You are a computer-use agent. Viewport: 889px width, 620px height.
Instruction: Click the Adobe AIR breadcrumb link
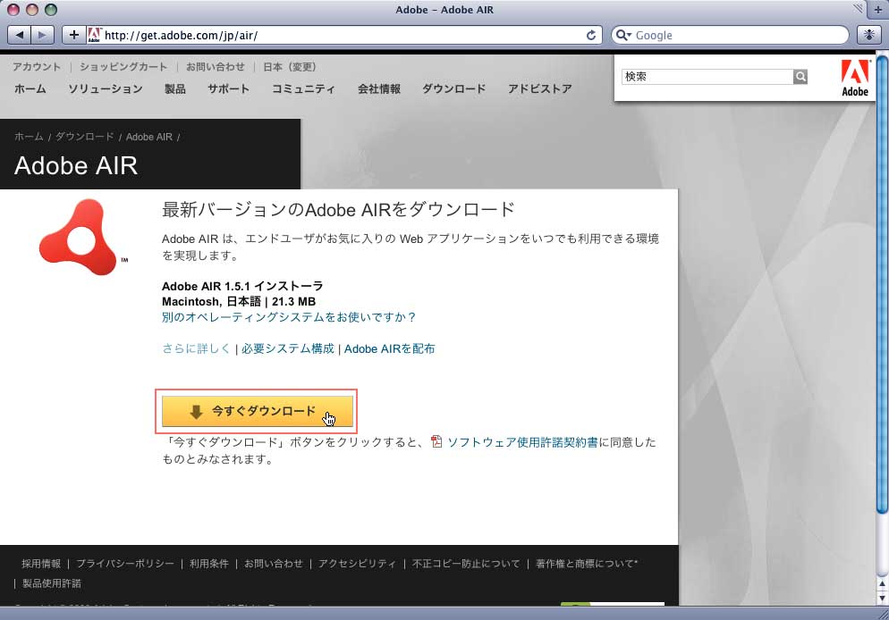[x=149, y=137]
